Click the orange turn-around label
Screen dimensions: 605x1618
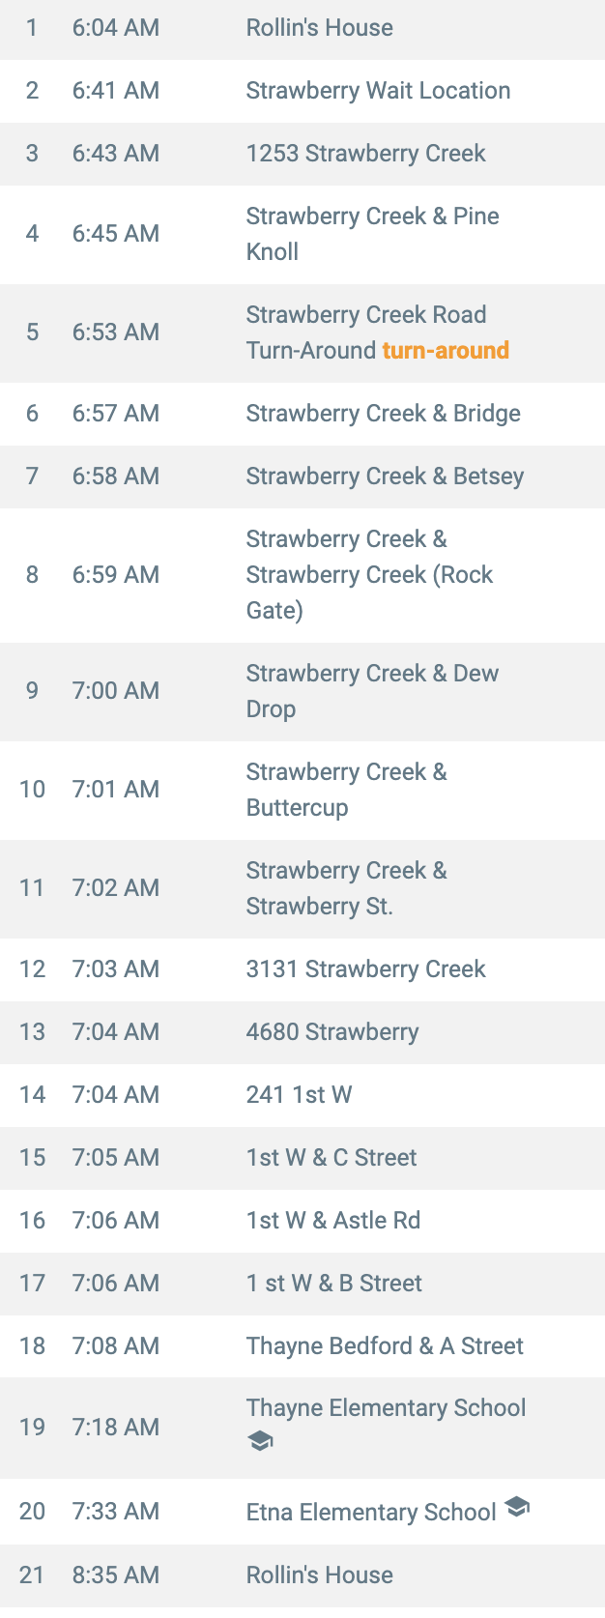click(x=446, y=350)
